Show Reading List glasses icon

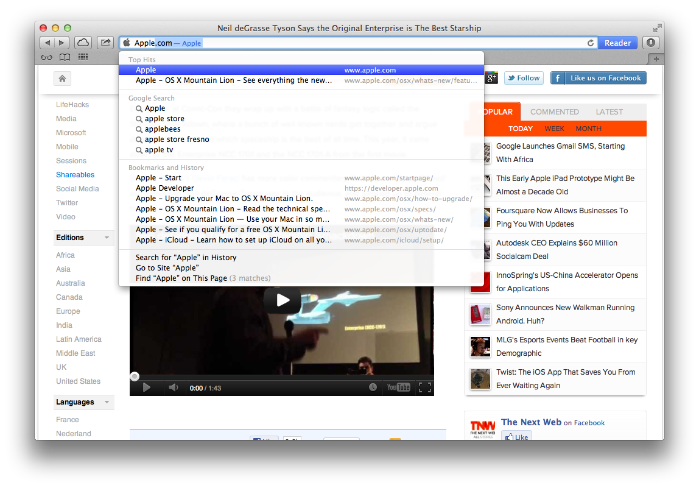tap(46, 57)
